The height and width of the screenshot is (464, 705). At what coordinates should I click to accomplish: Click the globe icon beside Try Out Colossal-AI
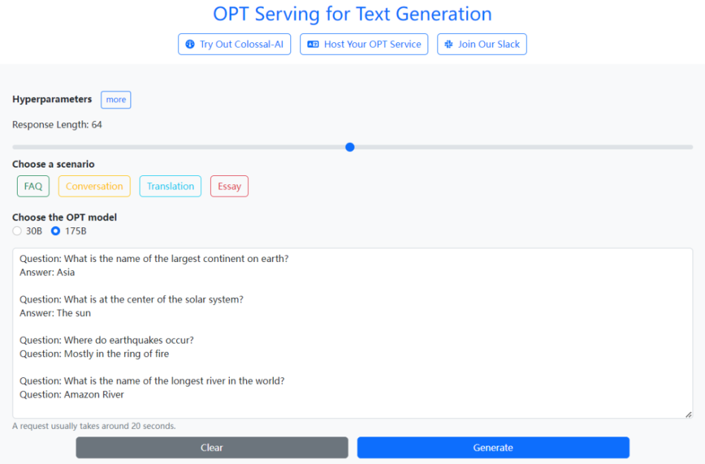190,44
